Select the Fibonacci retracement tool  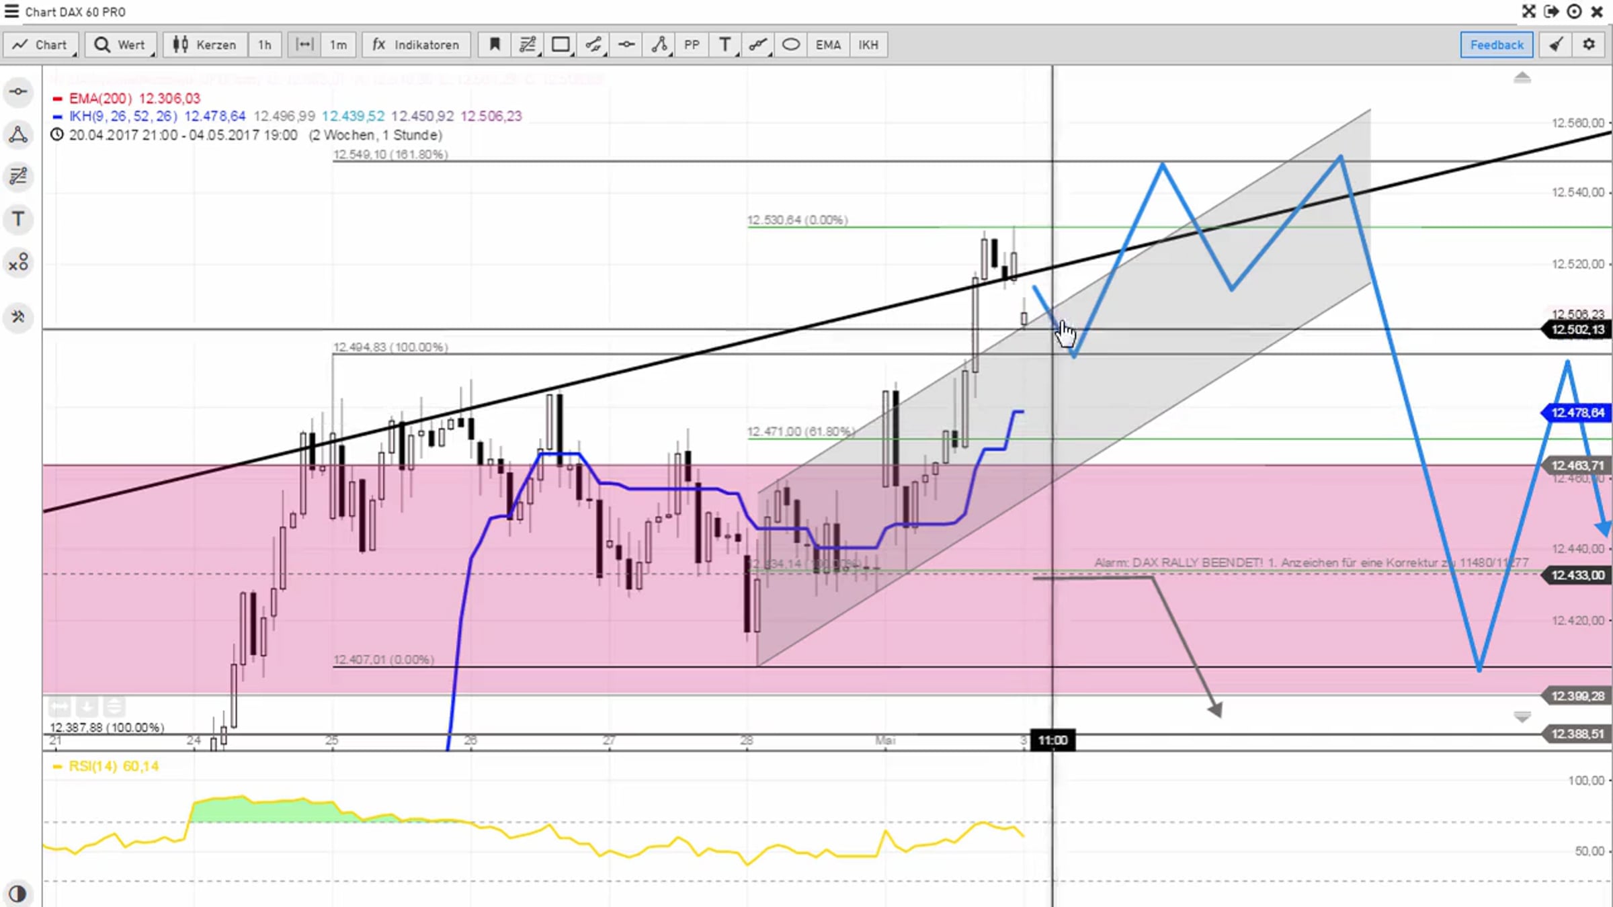tap(528, 45)
